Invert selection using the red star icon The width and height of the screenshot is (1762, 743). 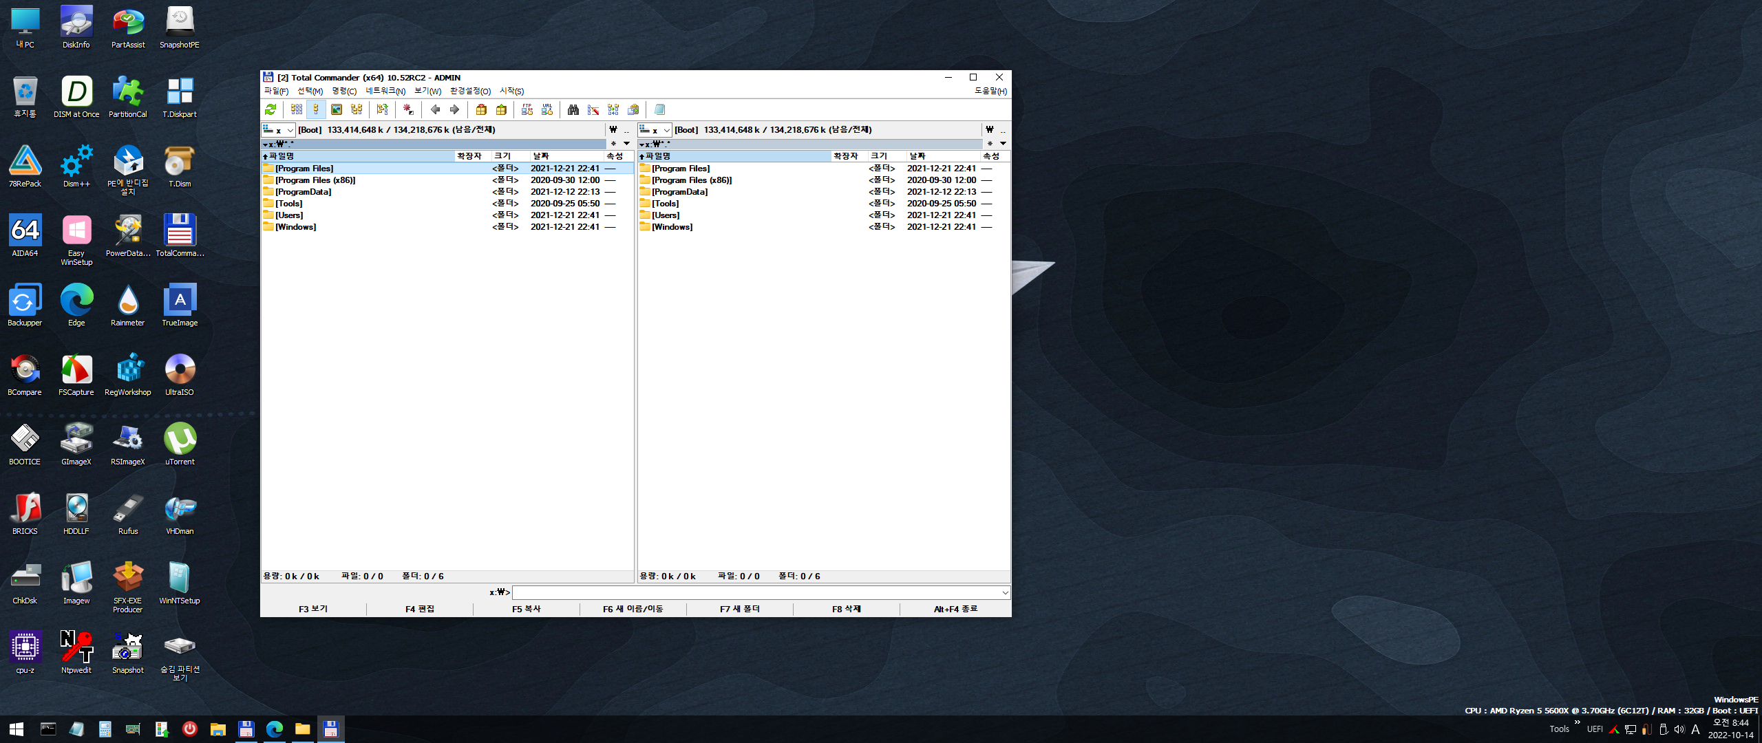pos(409,109)
